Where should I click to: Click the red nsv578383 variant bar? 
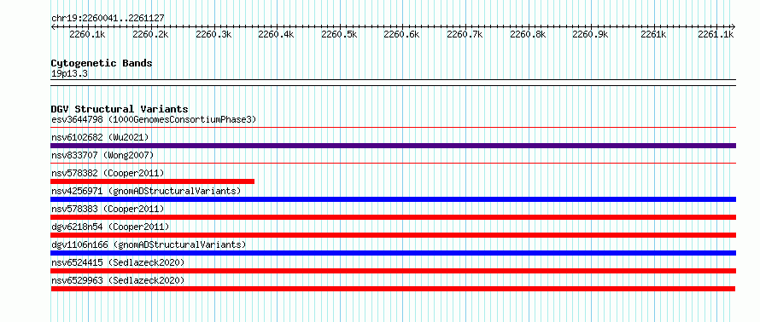(393, 217)
